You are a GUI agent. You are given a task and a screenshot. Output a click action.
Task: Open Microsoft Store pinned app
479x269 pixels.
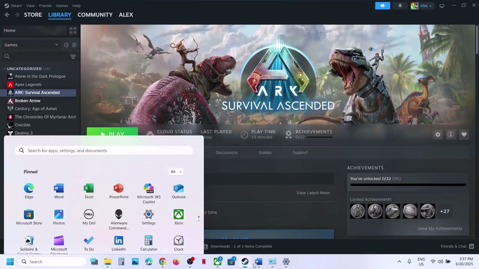coord(29,217)
